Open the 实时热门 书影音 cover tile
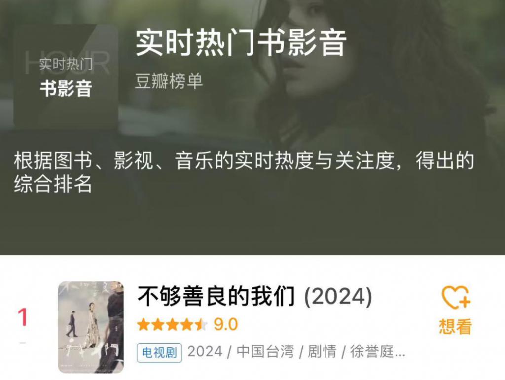The width and height of the screenshot is (505, 380). point(66,75)
